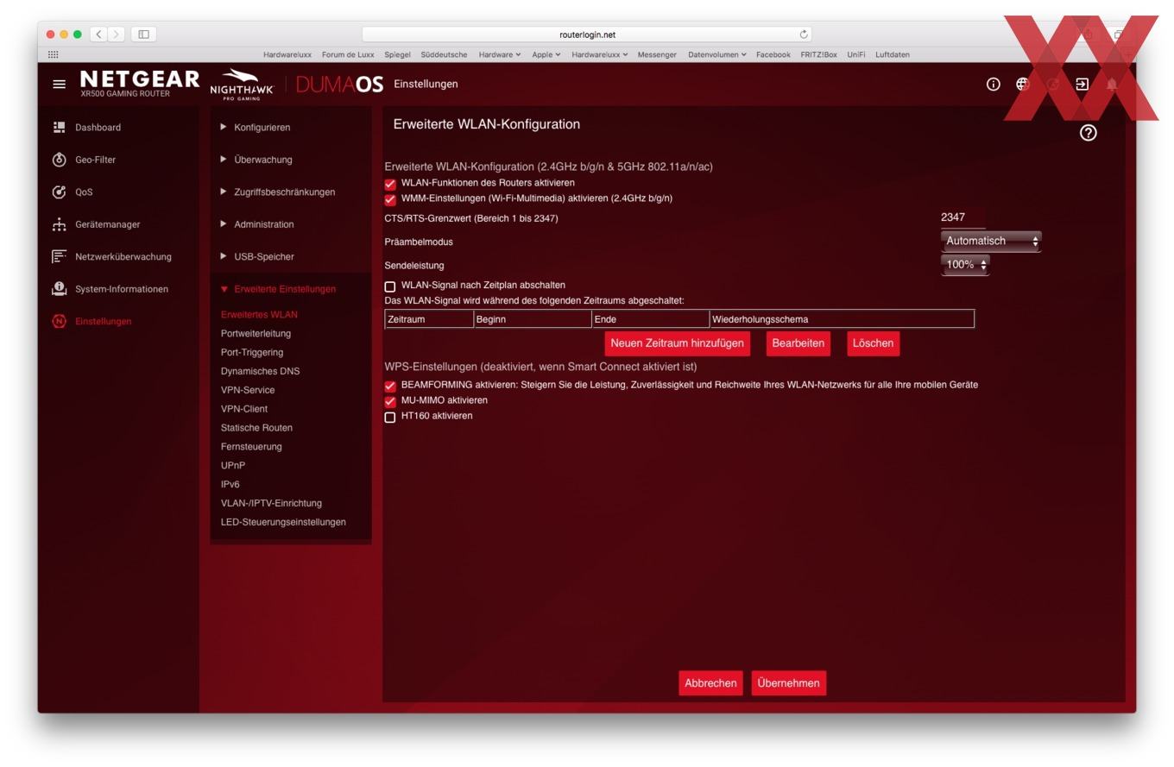Click the Einstellungen sidebar icon

[x=59, y=322]
